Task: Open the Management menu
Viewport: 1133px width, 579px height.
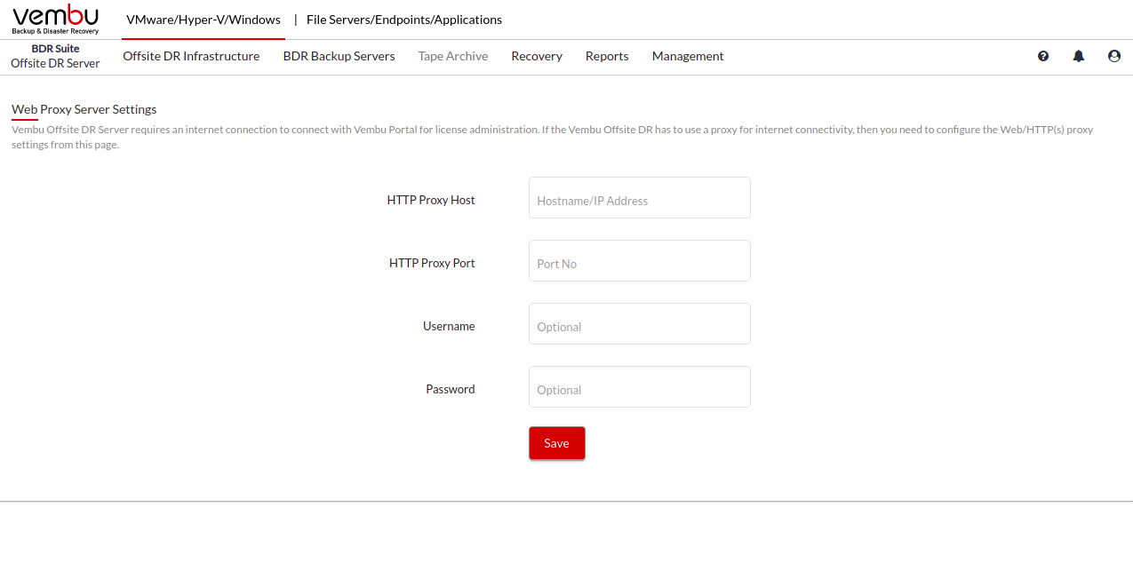Action: 688,56
